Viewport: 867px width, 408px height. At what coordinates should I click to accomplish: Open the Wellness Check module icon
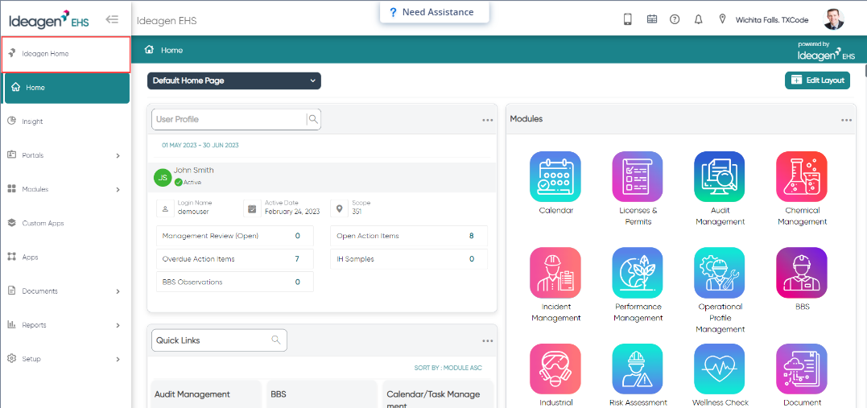tap(720, 369)
